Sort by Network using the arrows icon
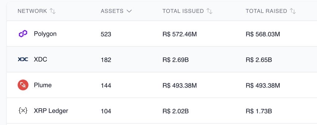Screen dimensions: 317x125 pos(53,11)
